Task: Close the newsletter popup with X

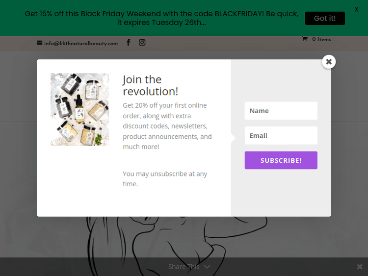Action: pos(329,62)
